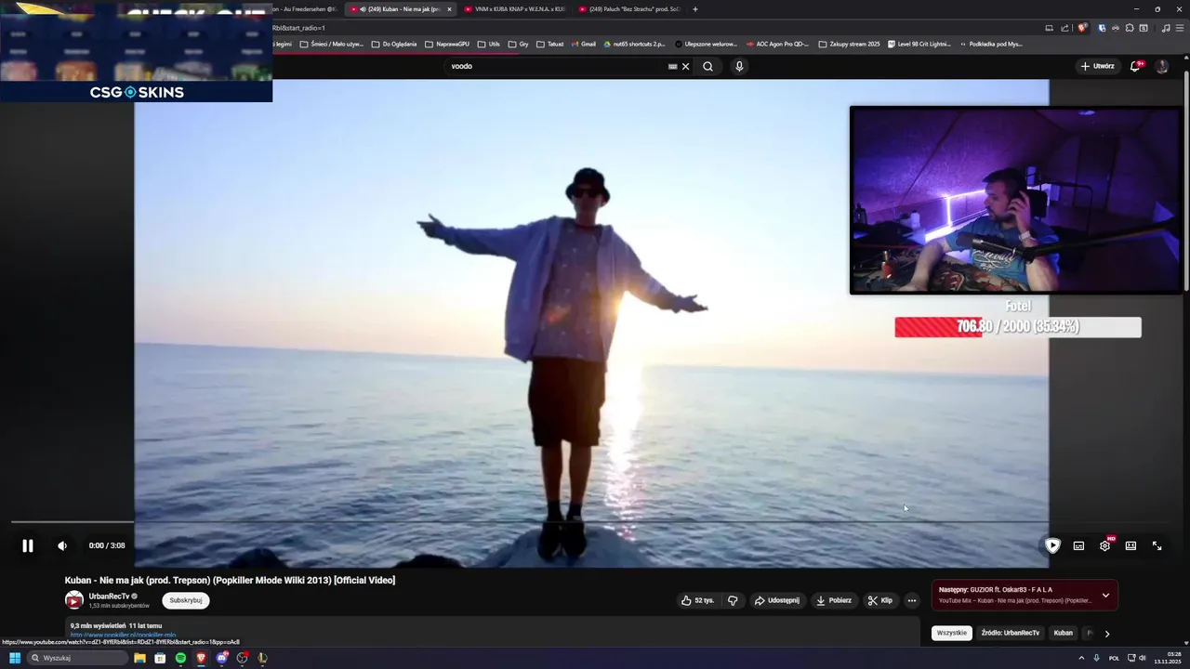The width and height of the screenshot is (1190, 669).
Task: Clear the search text with X
Action: 686,66
